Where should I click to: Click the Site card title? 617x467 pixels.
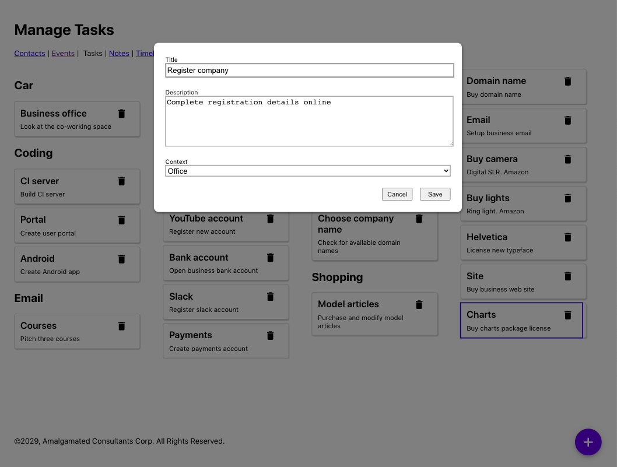pyautogui.click(x=475, y=276)
